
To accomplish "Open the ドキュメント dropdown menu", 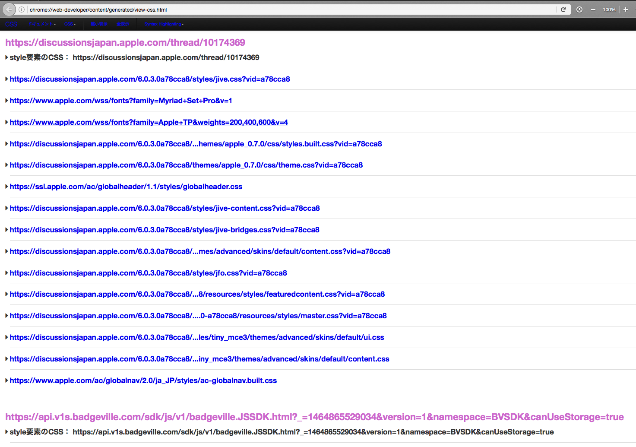I will coord(42,24).
